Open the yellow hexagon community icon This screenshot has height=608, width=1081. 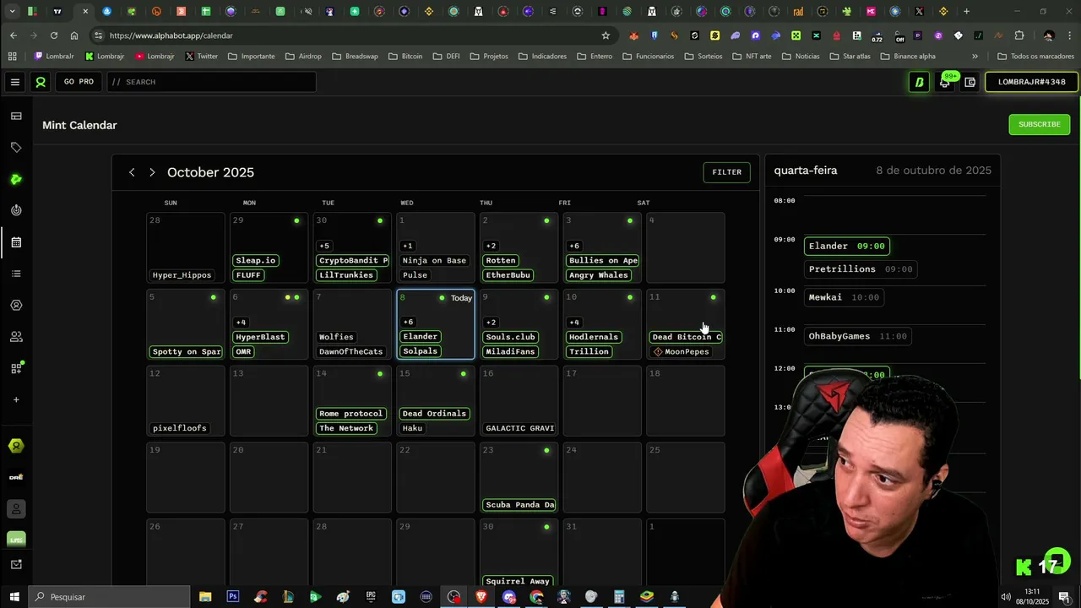pyautogui.click(x=16, y=446)
